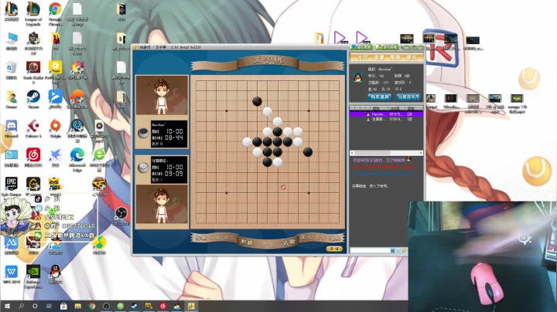The width and height of the screenshot is (557, 312).
Task: Open Discord desktop shortcut
Action: pyautogui.click(x=12, y=127)
